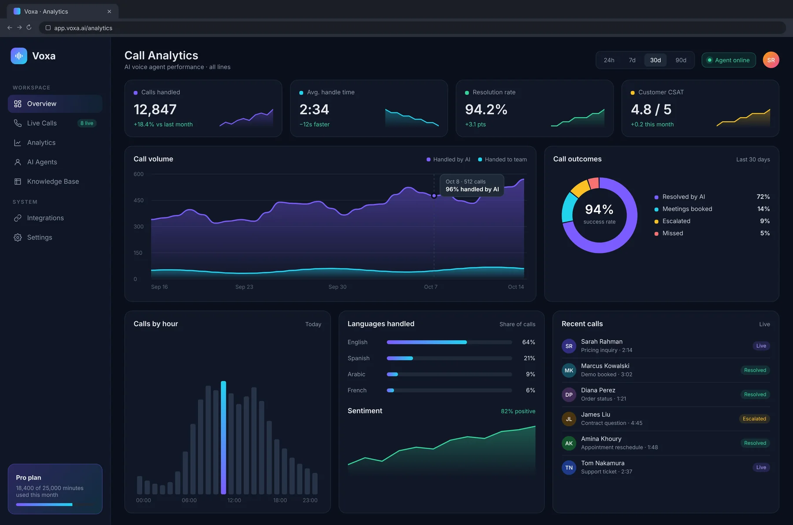Screen dimensions: 793x525
Task: Reload the page with refresh icon
Action: coord(29,27)
